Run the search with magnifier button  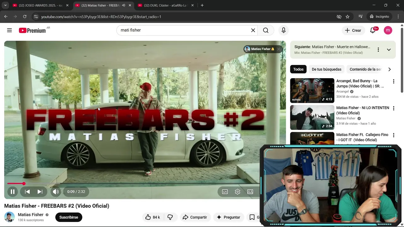[x=266, y=30]
